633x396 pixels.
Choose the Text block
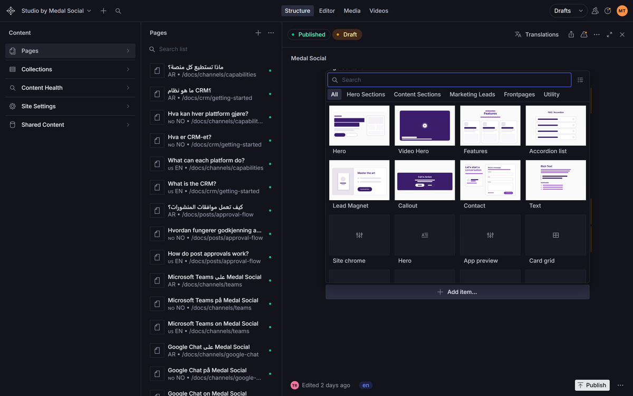pos(555,185)
